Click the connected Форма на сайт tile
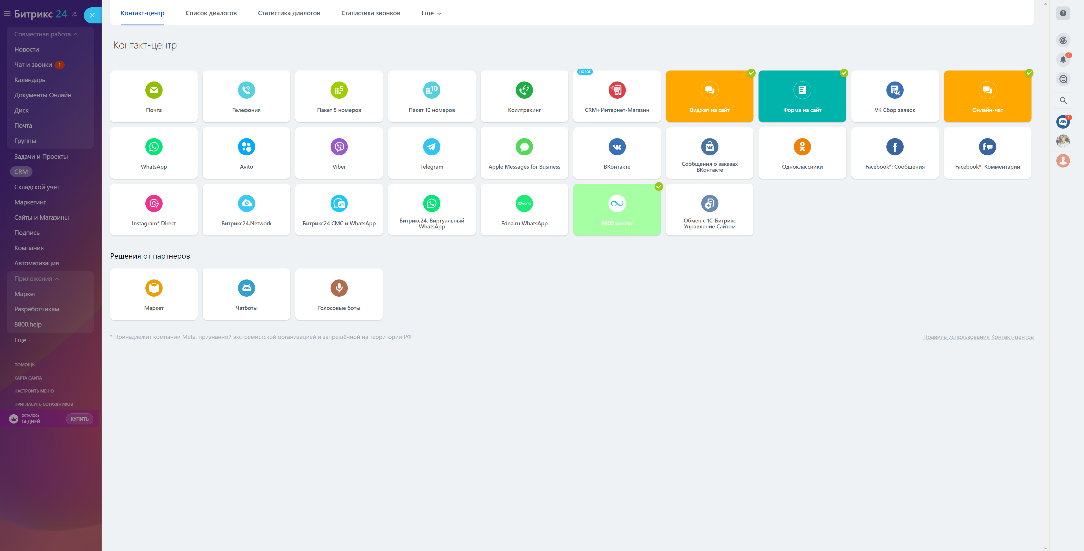 (802, 96)
